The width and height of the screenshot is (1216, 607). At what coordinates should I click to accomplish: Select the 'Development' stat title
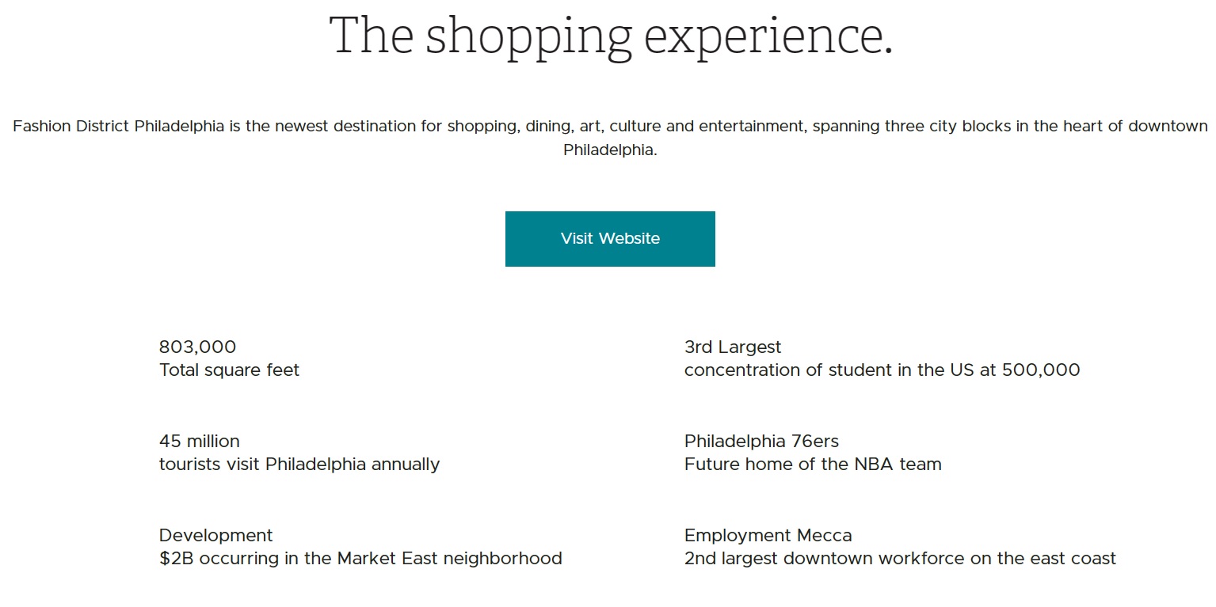[215, 535]
